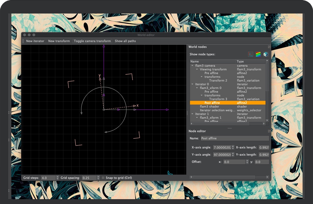The image size is (313, 204).
Task: Enable Snap to grid checkbox
Action: click(103, 178)
